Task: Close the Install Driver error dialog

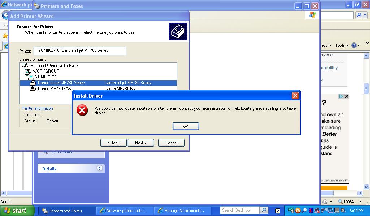Action: [x=295, y=96]
